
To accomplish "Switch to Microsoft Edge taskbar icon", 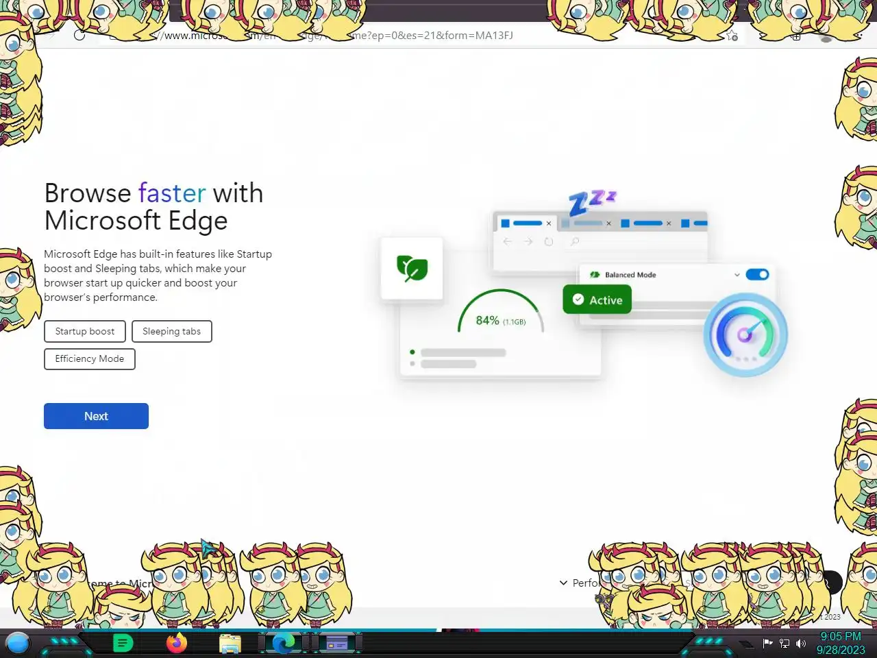I will 283,643.
